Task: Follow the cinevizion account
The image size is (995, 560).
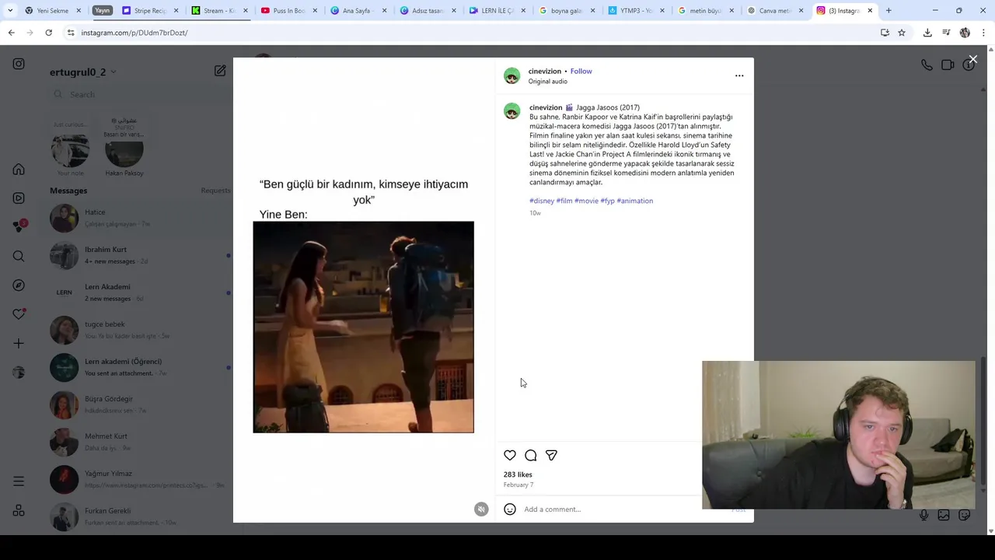Action: tap(581, 71)
